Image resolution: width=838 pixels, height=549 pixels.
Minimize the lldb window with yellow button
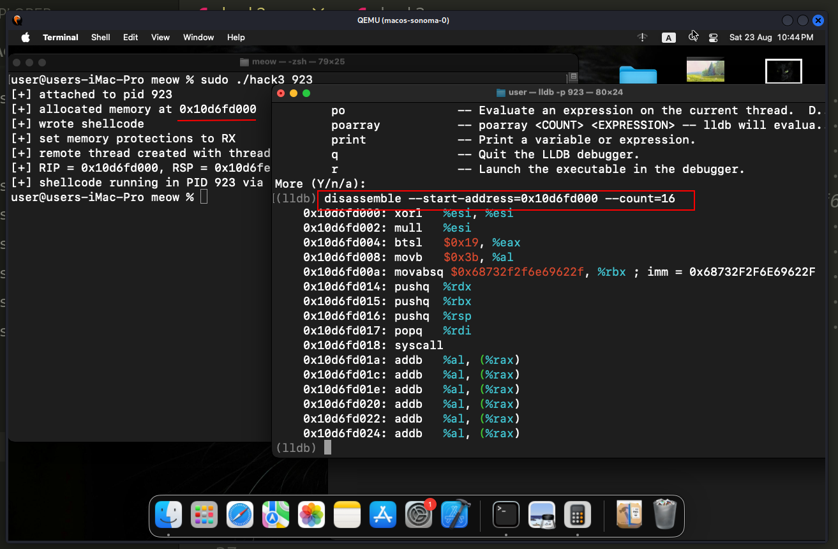293,93
